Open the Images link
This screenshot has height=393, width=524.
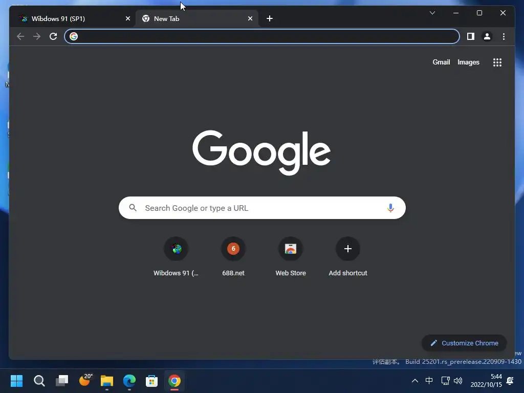click(468, 62)
